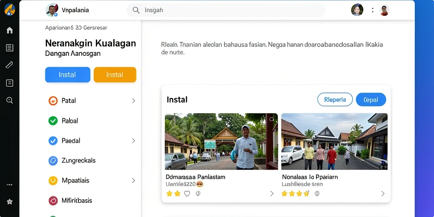Open the first user avatar at top right

pyautogui.click(x=357, y=10)
